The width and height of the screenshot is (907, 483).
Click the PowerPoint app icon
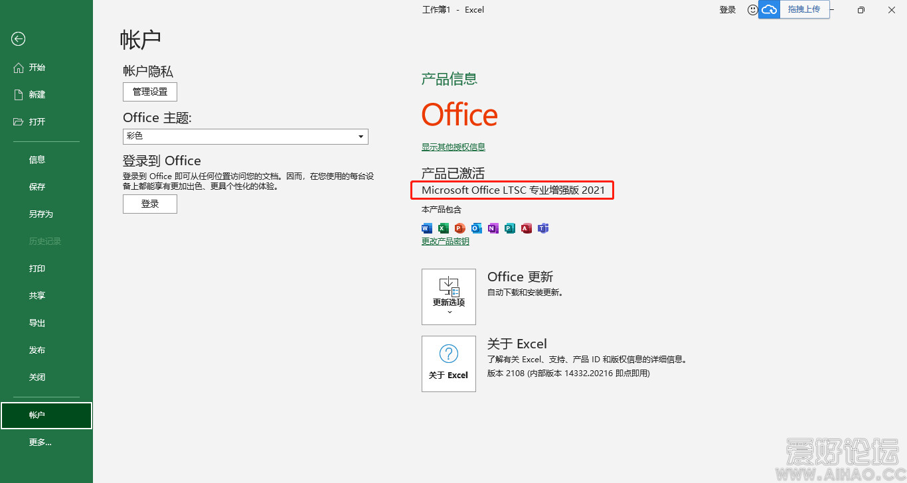coord(460,228)
